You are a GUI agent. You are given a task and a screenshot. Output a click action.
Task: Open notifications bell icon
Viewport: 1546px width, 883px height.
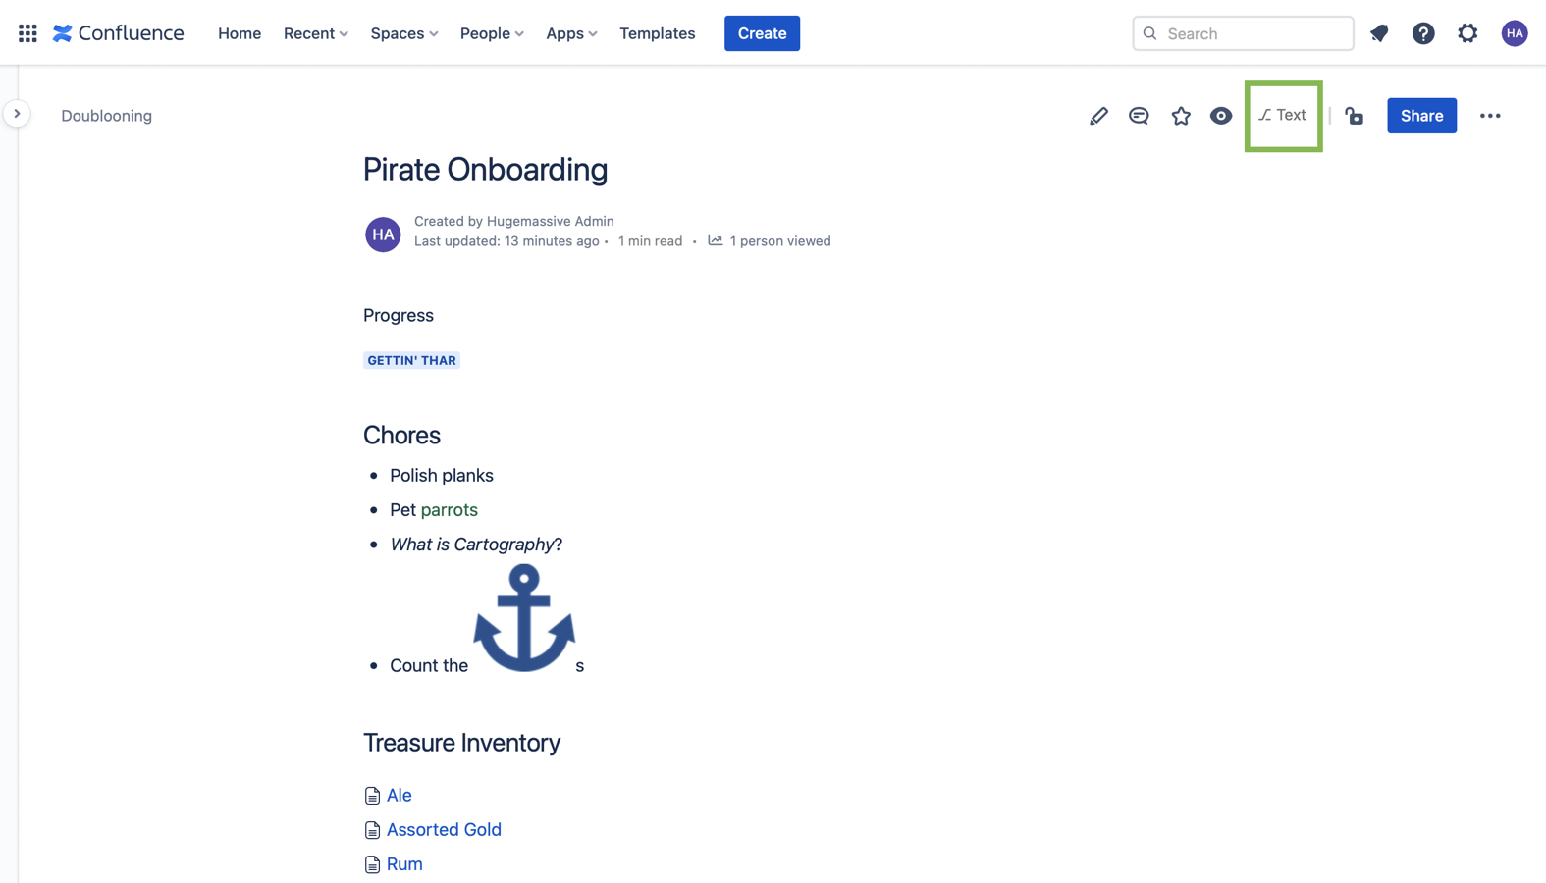[1379, 33]
